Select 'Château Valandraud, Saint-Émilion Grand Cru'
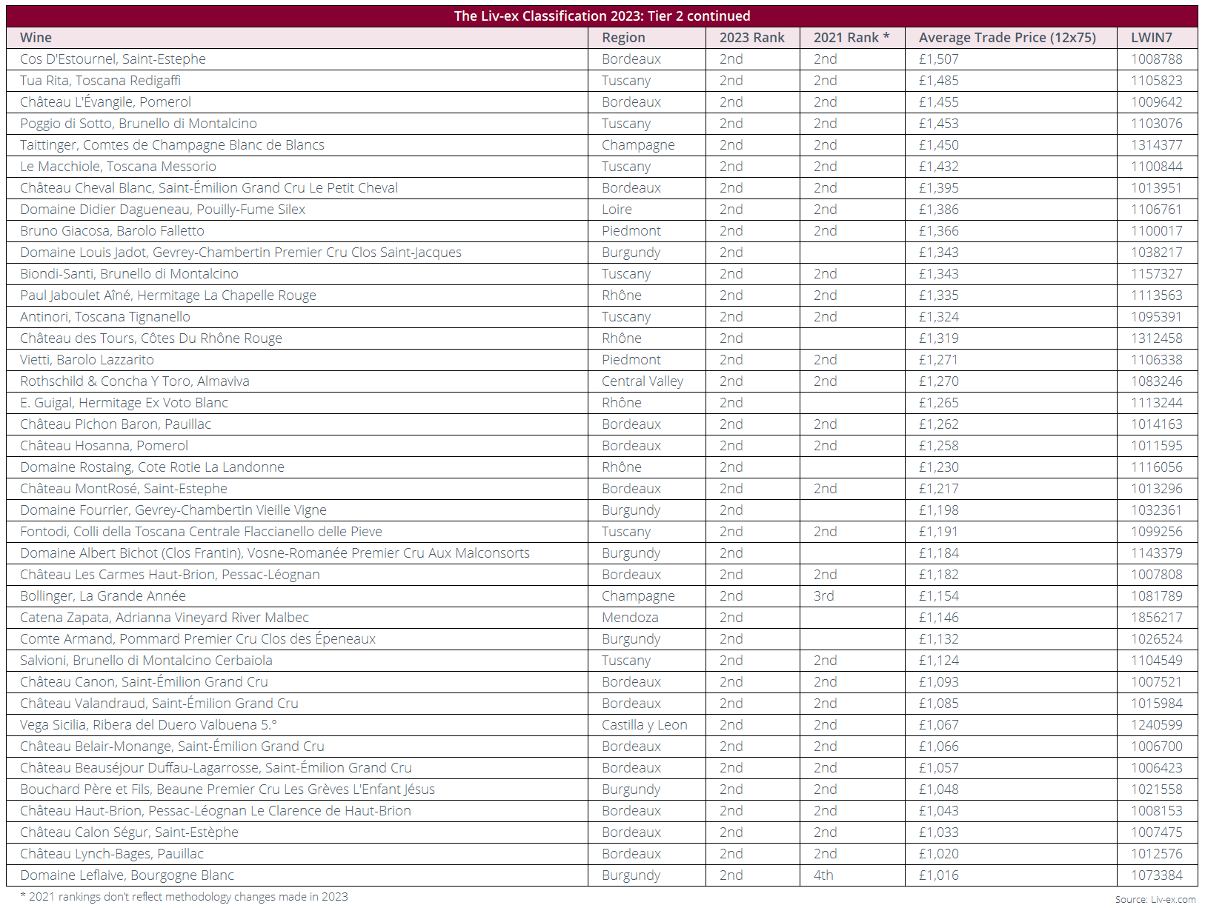Viewport: 1205px width, 908px height. pyautogui.click(x=159, y=704)
